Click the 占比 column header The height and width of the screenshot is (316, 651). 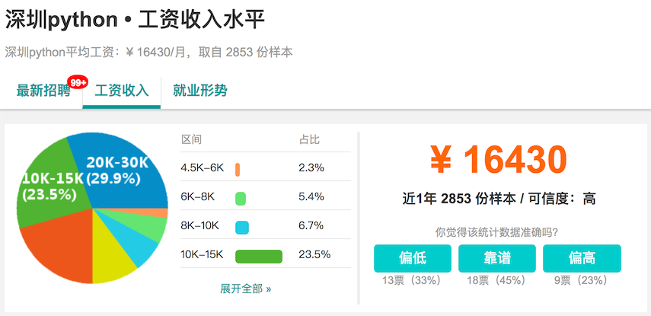309,140
